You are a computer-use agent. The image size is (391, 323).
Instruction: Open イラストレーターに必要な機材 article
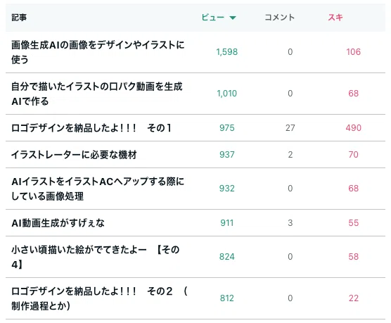(74, 155)
